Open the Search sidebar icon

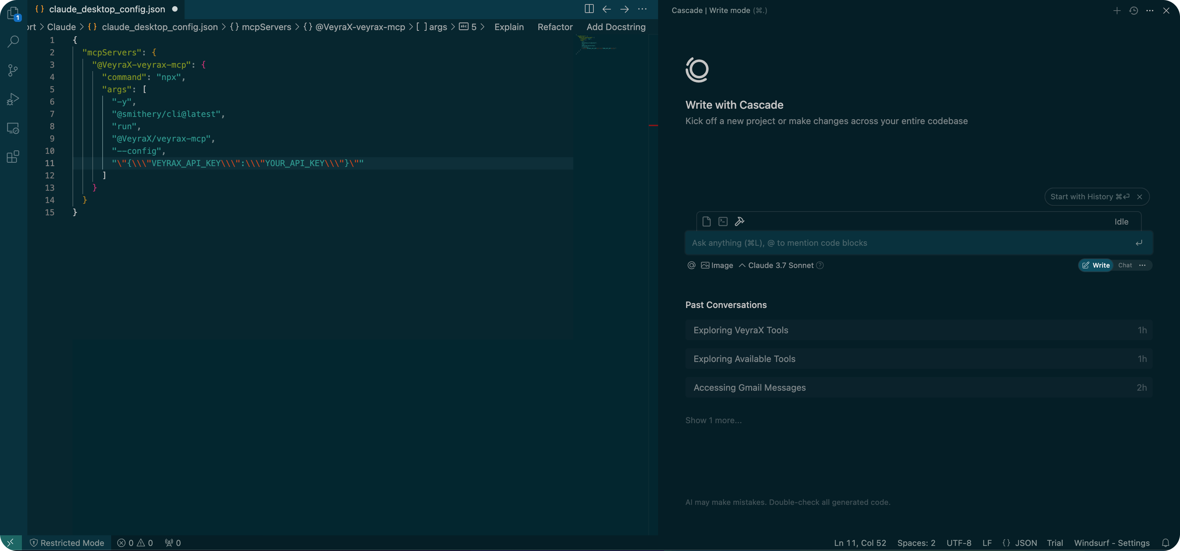tap(13, 41)
